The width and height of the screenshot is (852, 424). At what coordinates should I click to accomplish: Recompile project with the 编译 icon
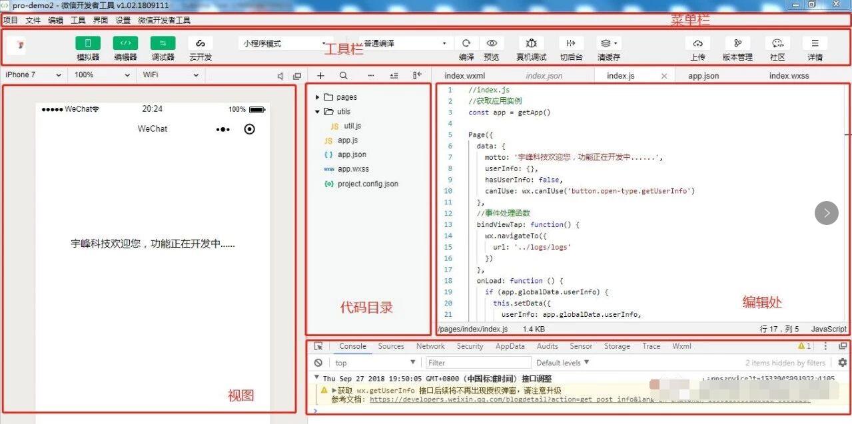click(466, 42)
